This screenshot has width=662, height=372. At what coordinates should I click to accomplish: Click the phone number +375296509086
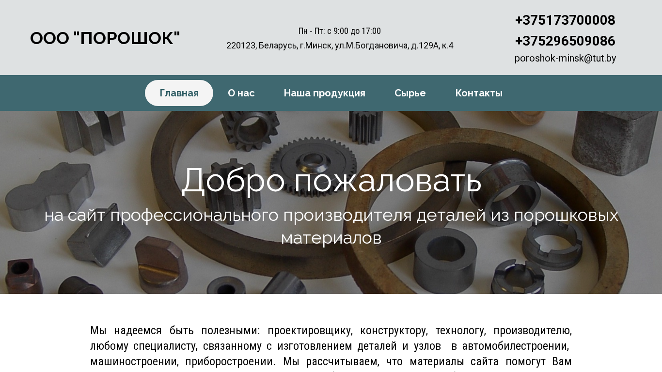point(565,41)
